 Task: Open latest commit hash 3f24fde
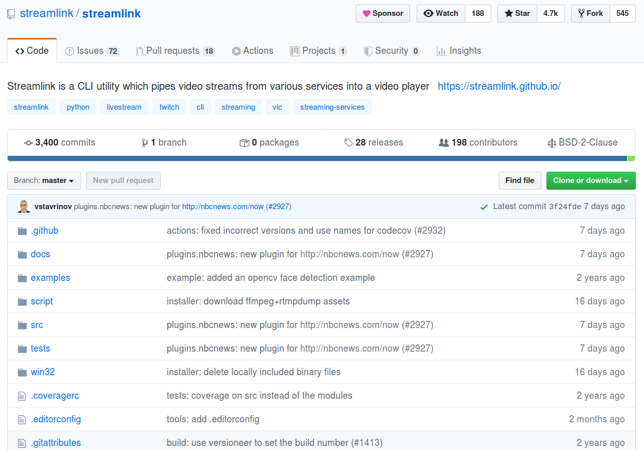coord(565,207)
